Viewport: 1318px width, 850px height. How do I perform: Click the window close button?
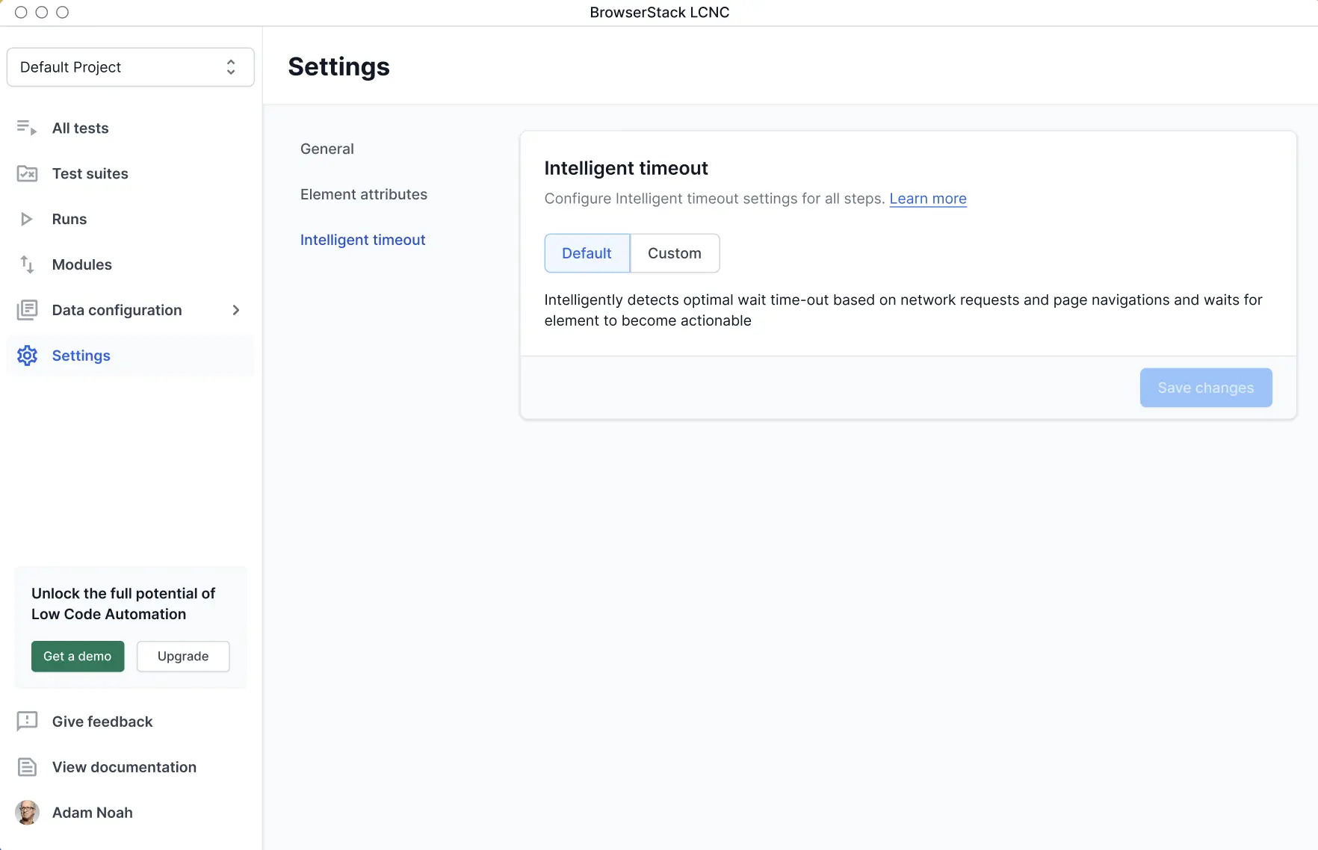21,12
